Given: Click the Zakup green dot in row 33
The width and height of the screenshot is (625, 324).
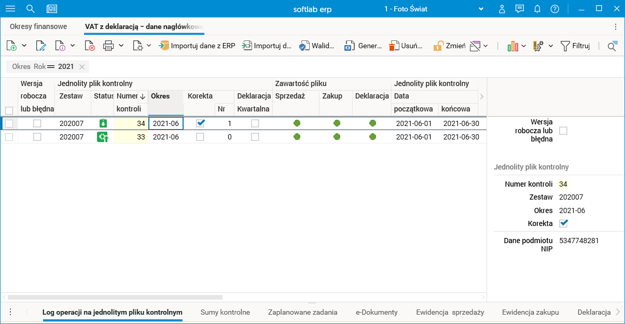Looking at the screenshot, I should [x=337, y=137].
